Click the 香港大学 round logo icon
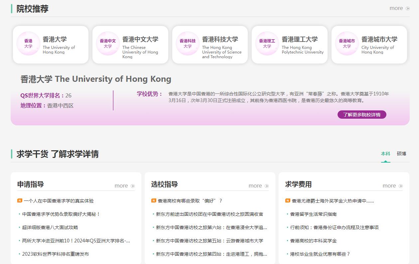Screen dimensions: 419x264 (x=28, y=44)
